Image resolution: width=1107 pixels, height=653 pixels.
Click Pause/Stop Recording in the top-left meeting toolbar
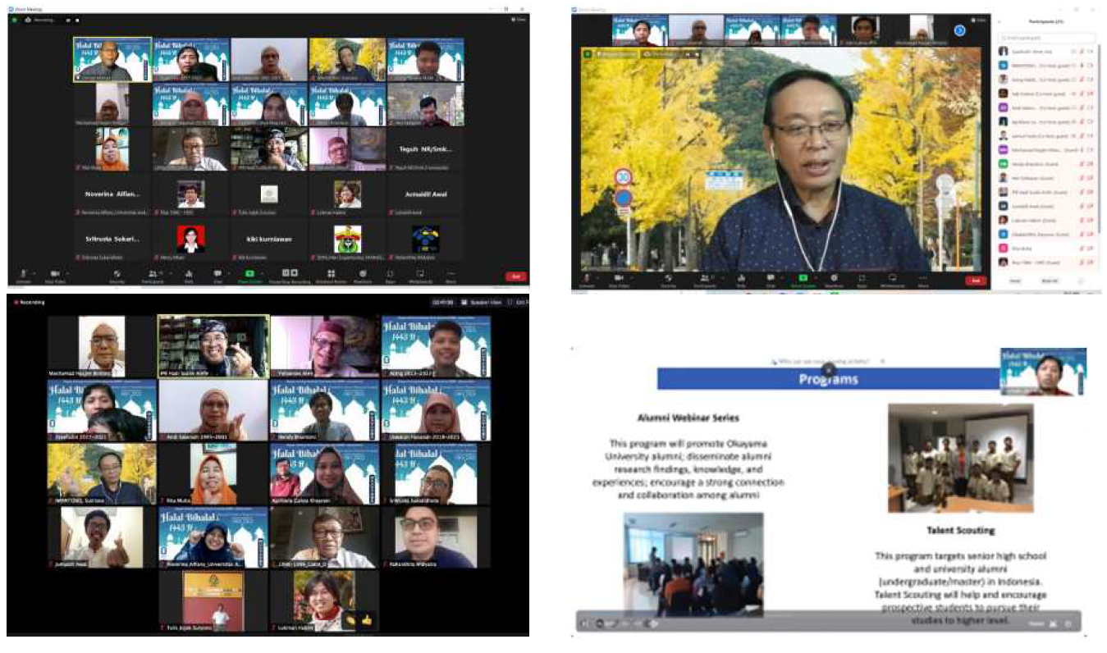tap(289, 275)
